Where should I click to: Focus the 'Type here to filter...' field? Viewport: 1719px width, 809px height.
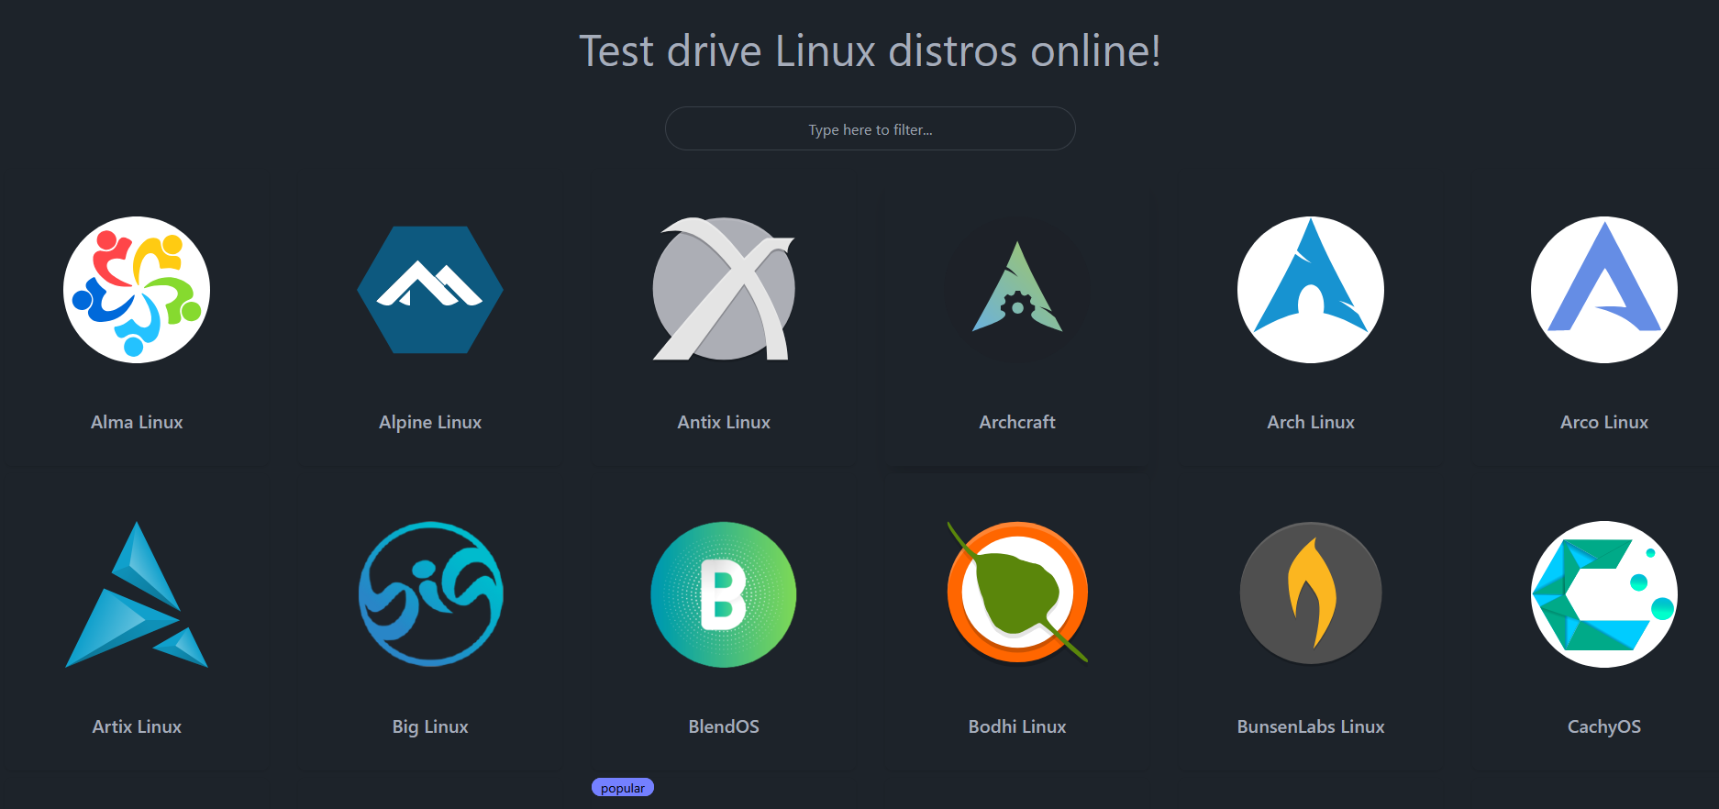tap(871, 128)
